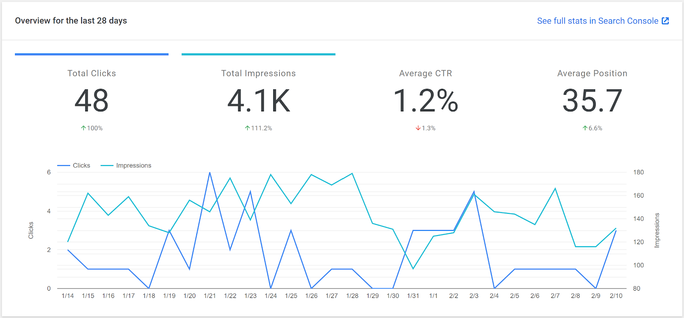This screenshot has width=684, height=318.
Task: Click the 2/10 date label on axis
Action: point(616,296)
